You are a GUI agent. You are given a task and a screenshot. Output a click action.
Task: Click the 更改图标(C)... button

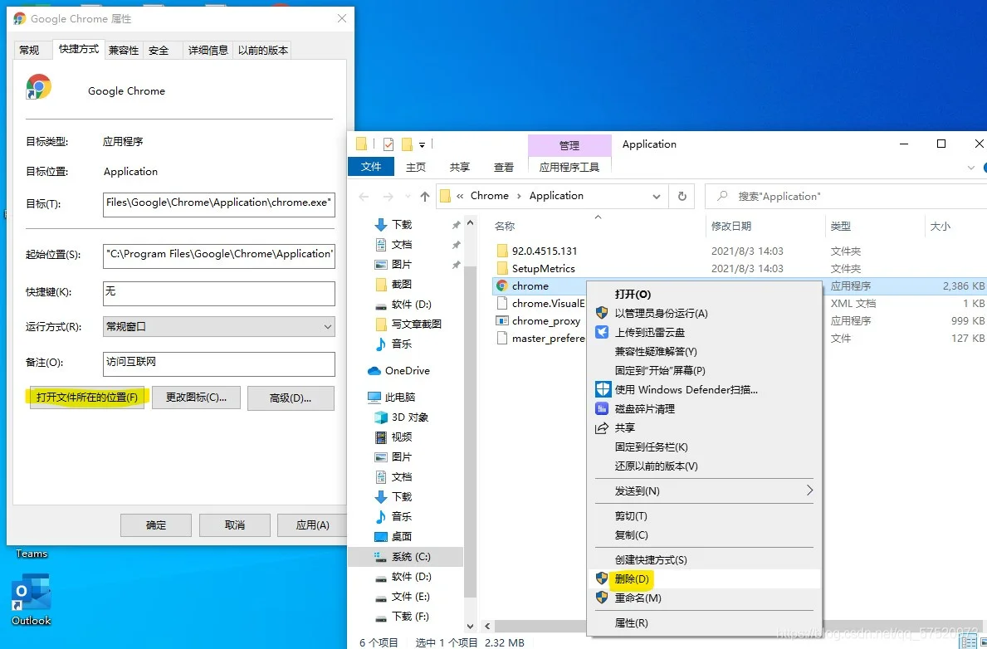click(197, 398)
